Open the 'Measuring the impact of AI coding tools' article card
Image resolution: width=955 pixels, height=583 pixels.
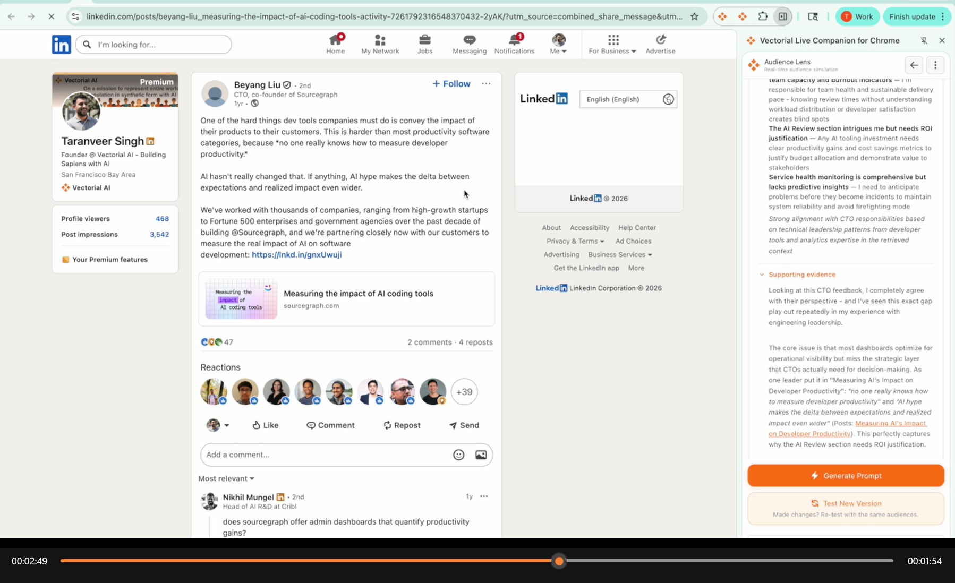pos(346,299)
